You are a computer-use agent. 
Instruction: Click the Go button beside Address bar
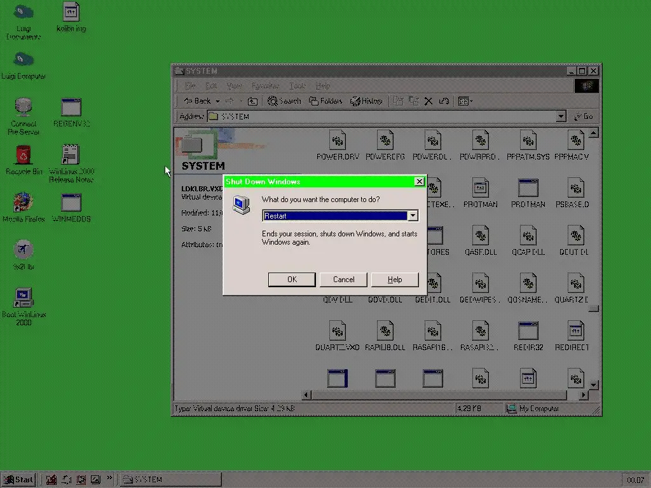point(584,116)
